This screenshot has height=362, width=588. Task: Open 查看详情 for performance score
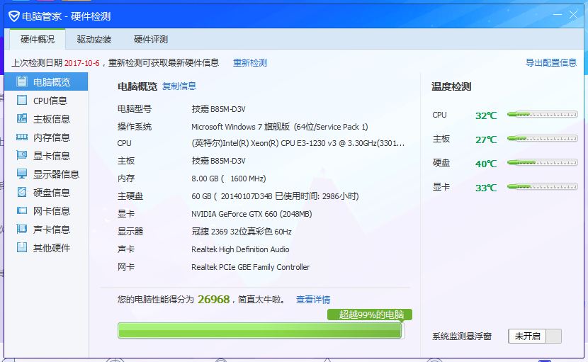click(x=313, y=300)
